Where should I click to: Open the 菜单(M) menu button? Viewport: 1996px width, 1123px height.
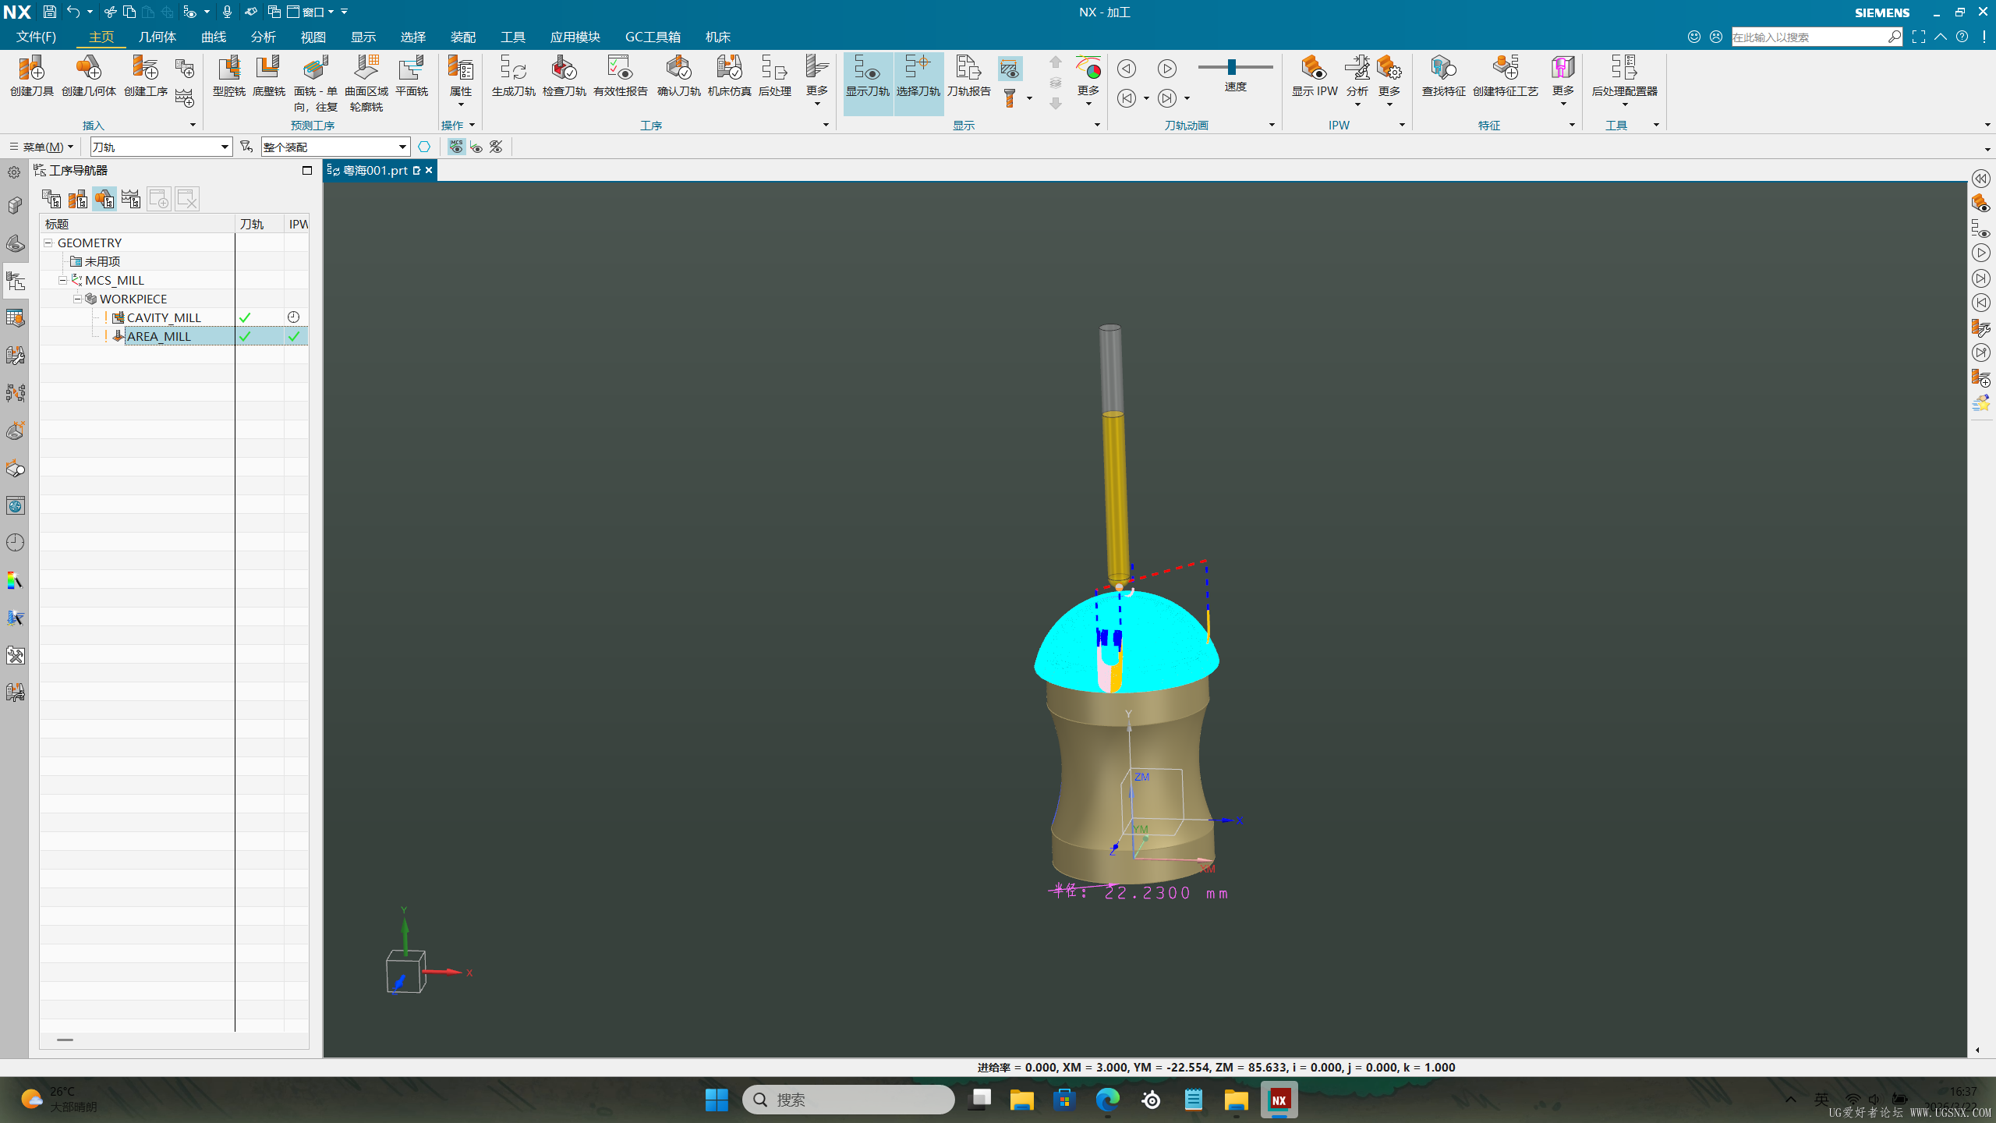click(41, 147)
